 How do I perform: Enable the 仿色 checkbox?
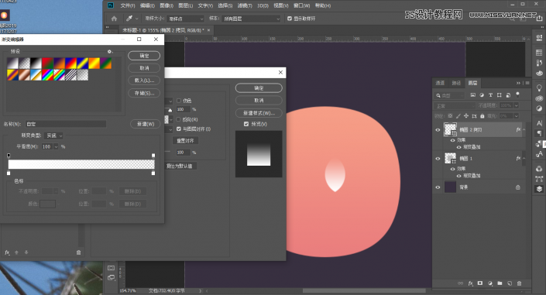pyautogui.click(x=179, y=101)
